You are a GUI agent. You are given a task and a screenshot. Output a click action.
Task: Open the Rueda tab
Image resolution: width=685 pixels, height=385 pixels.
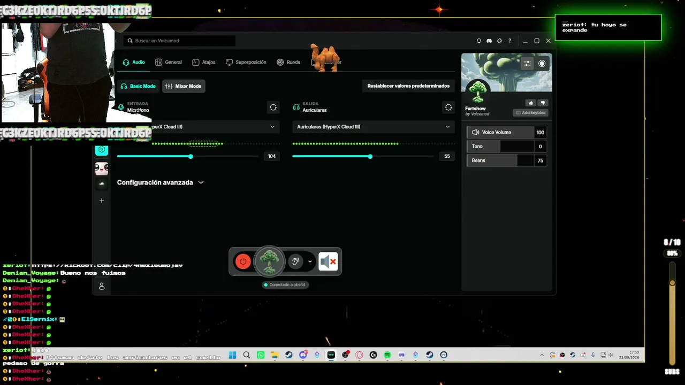coord(288,62)
